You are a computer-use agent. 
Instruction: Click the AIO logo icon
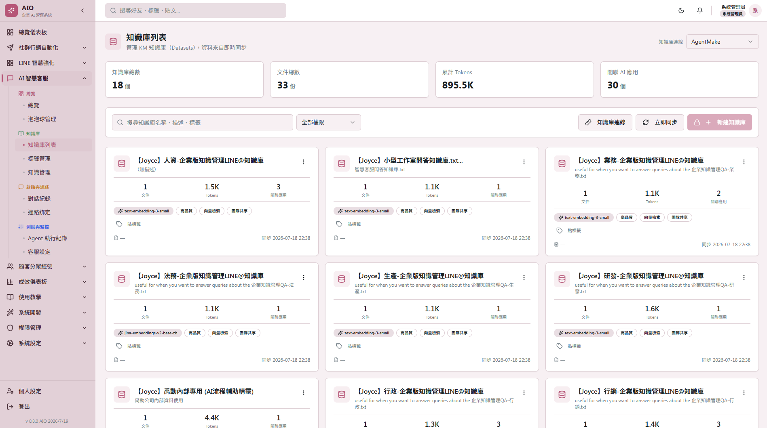[x=11, y=10]
